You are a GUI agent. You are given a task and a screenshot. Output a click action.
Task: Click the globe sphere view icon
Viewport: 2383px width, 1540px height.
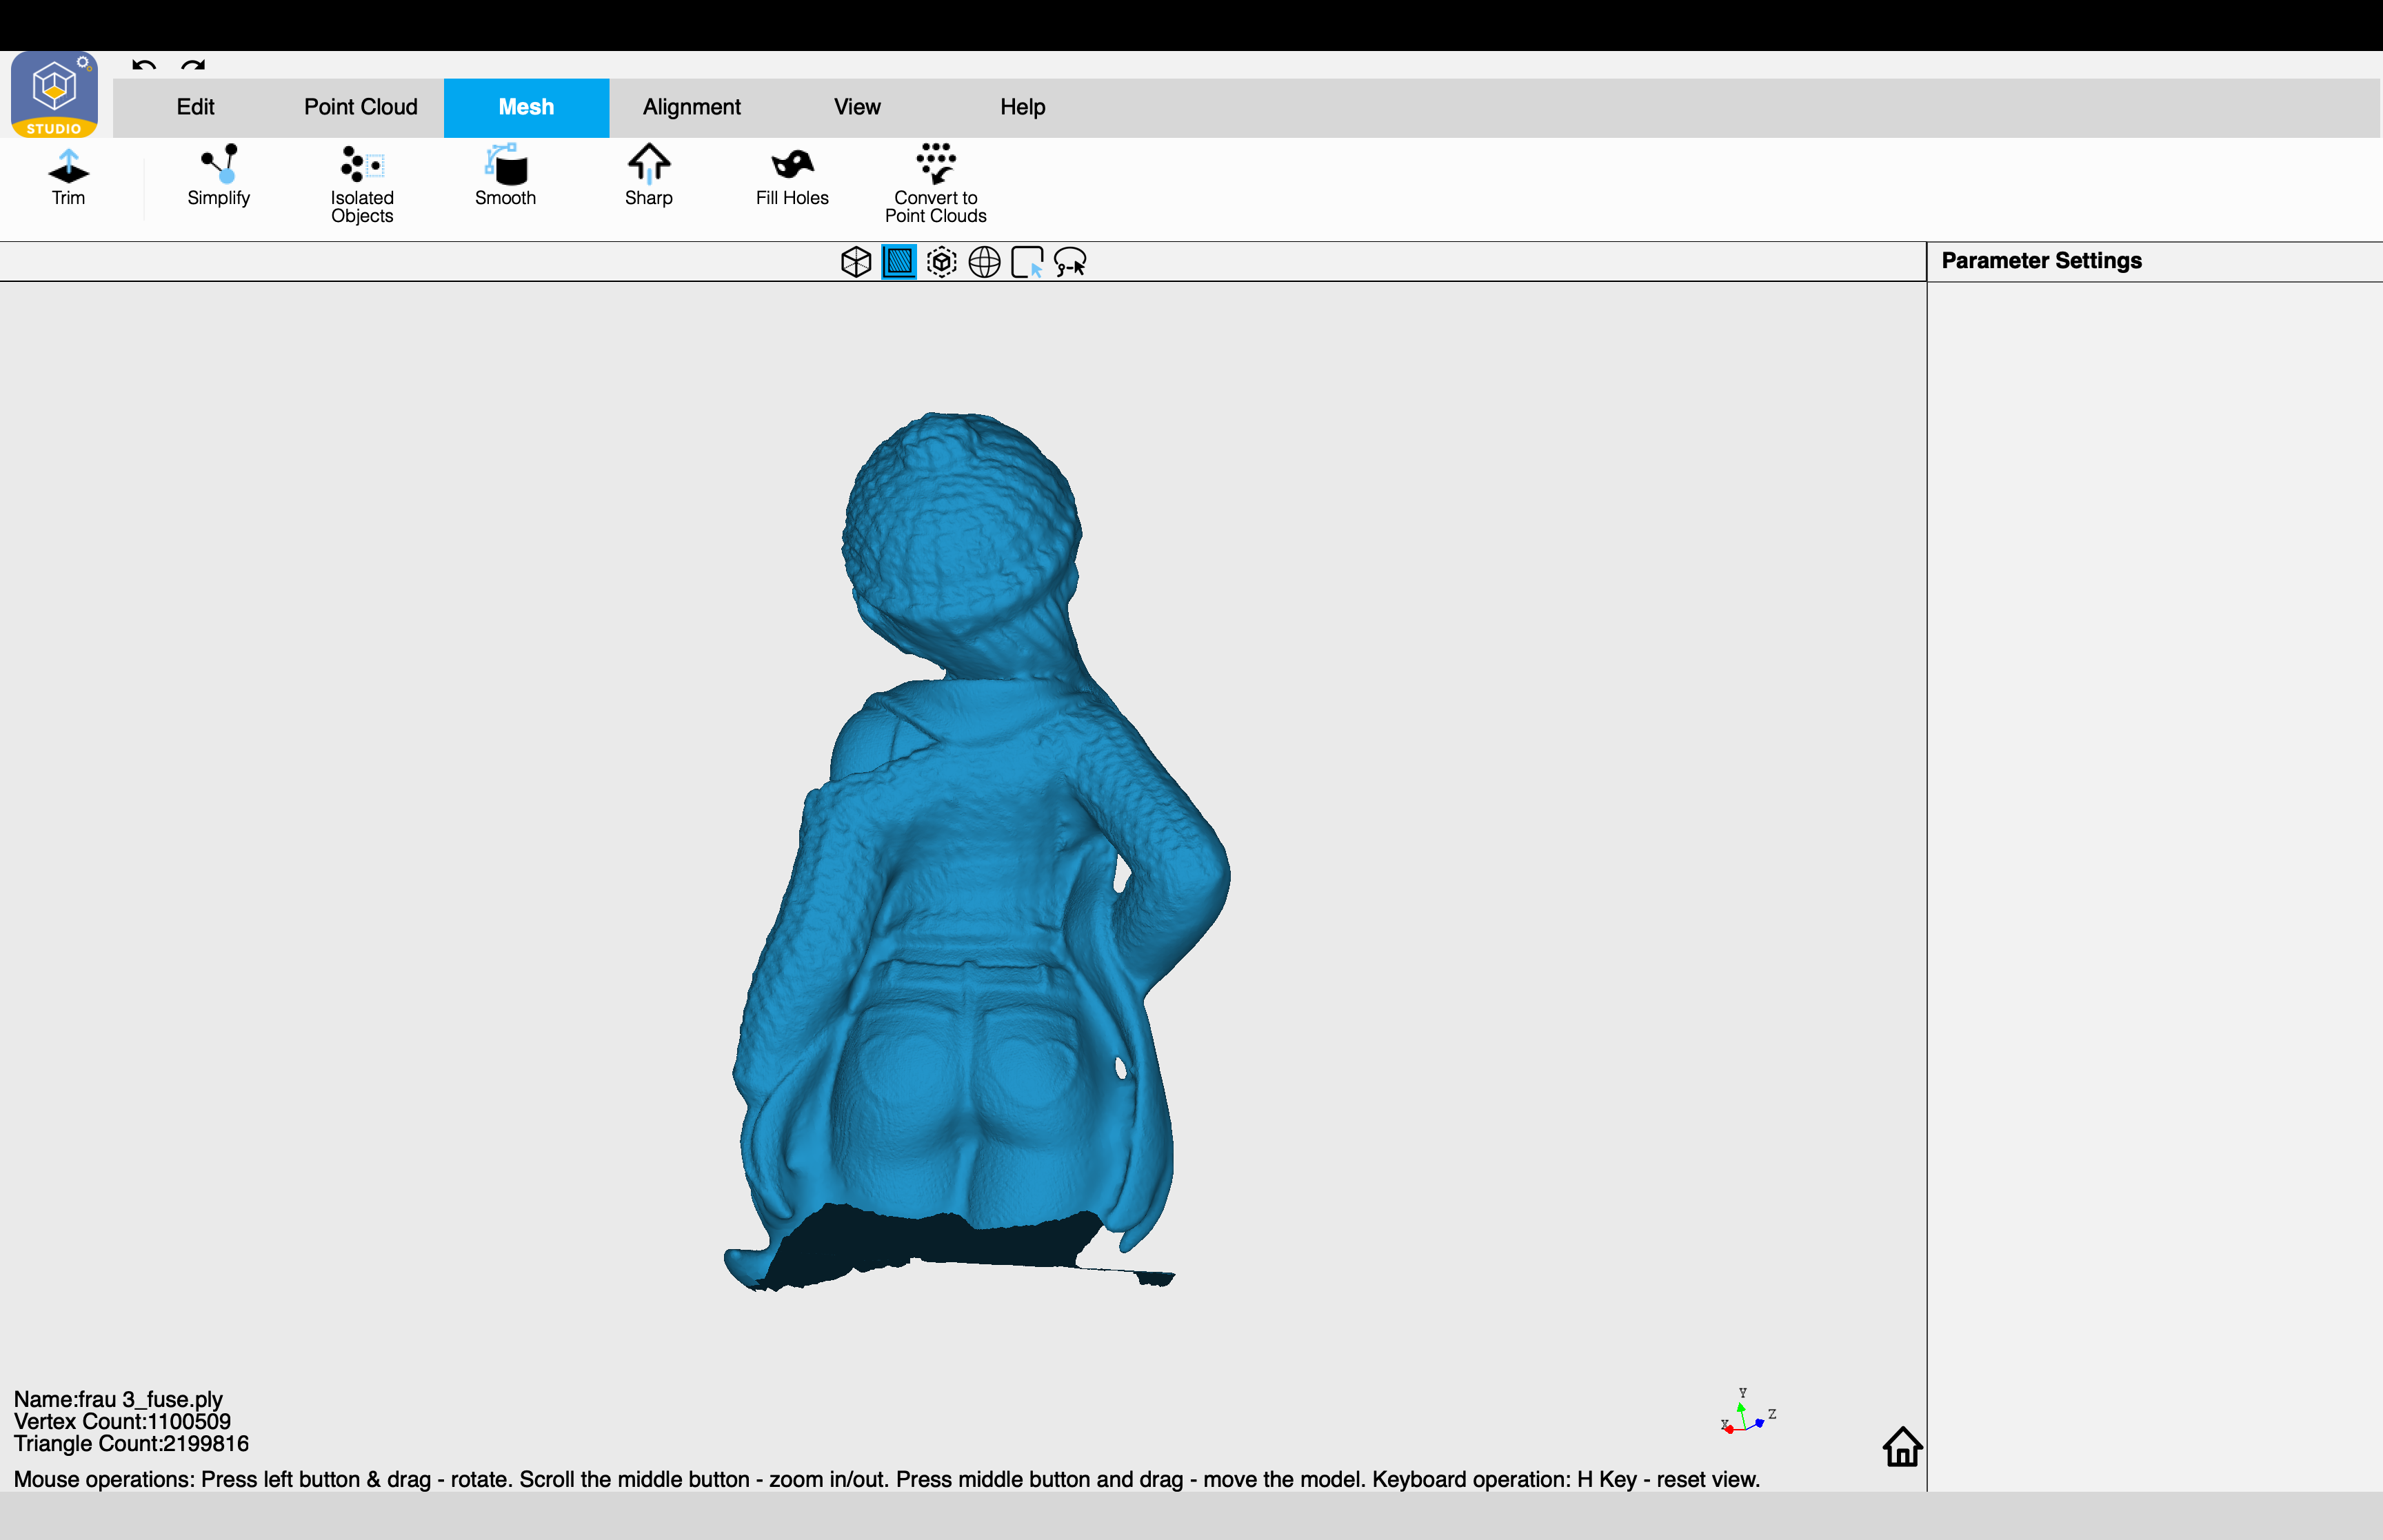click(x=984, y=262)
